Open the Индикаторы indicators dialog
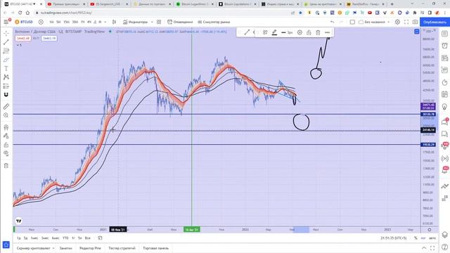 point(135,22)
